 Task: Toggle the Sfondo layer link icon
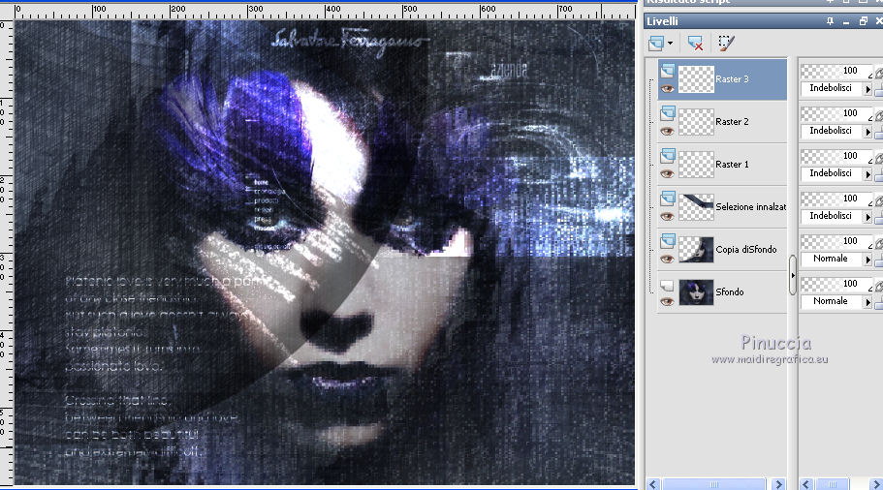coord(879,286)
